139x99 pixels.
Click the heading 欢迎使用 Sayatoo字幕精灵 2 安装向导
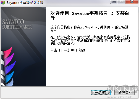coord(90,15)
